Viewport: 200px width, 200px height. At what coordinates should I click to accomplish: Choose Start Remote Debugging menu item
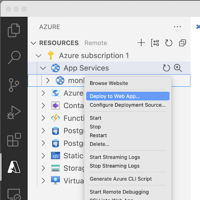pyautogui.click(x=128, y=192)
